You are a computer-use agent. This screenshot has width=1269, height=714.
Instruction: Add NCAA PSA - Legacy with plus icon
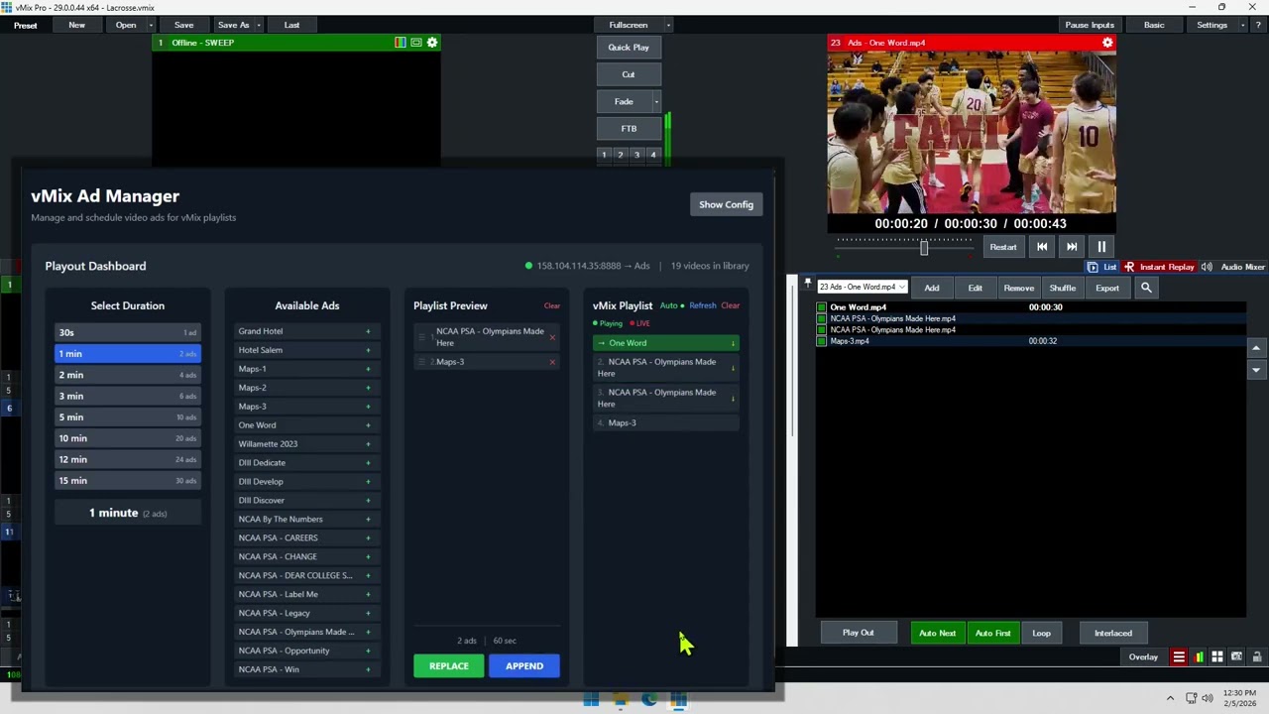[x=368, y=613]
